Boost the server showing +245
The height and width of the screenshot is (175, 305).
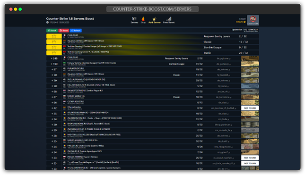click(x=54, y=58)
